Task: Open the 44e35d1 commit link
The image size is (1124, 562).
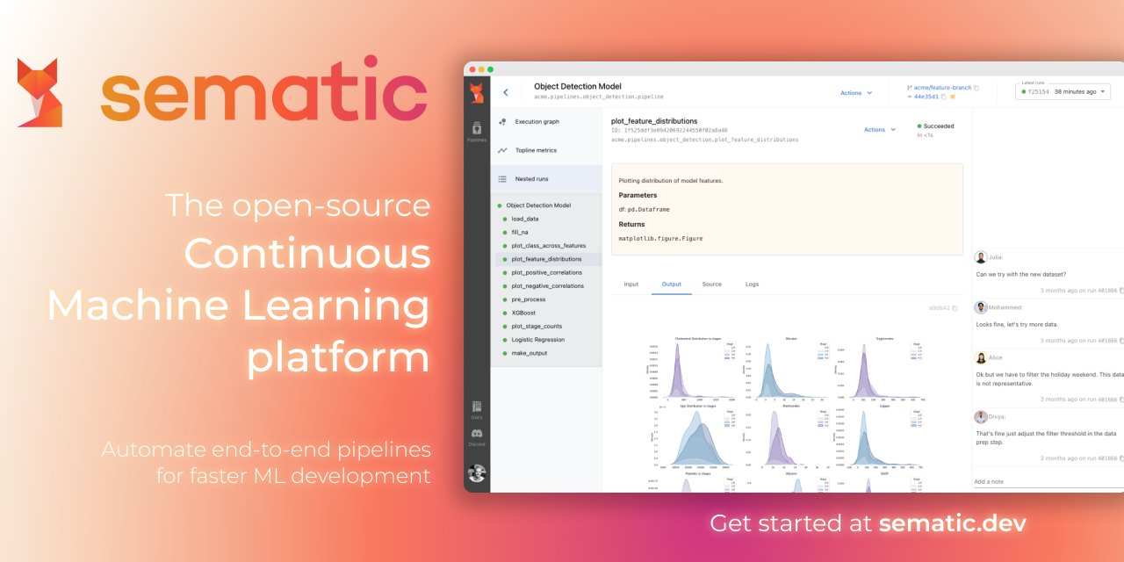Action: 926,97
